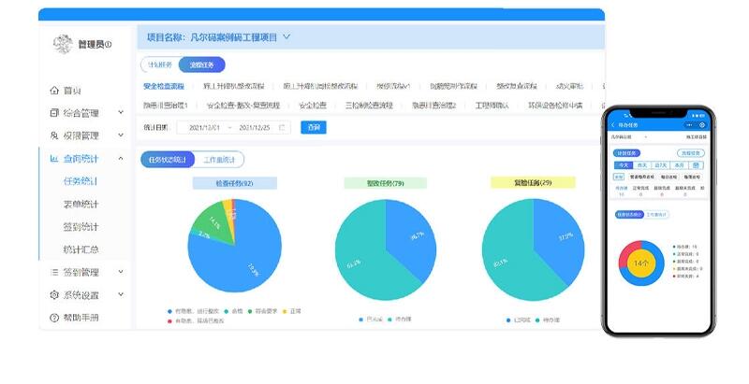Viewport: 749px width, 384px height.
Task: Click the 查询统计 chart icon
Action: (x=53, y=159)
